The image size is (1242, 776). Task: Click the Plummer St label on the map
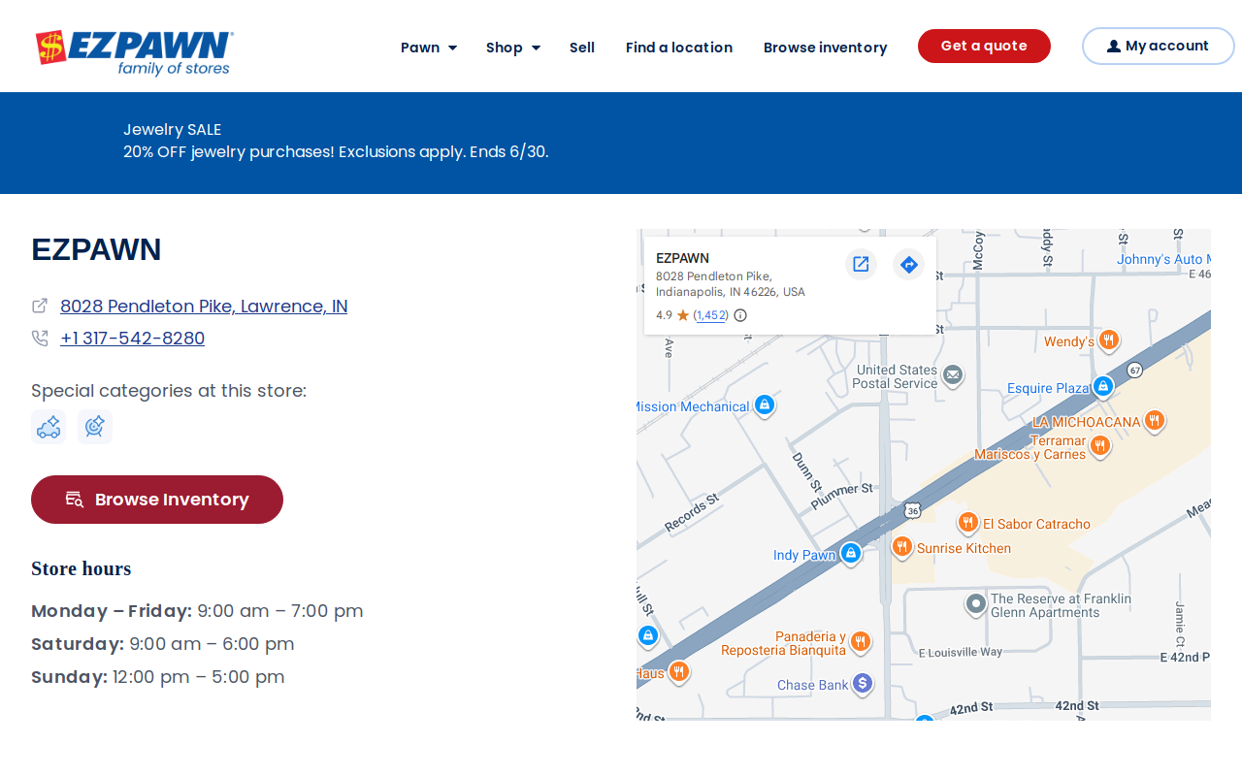pos(842,496)
